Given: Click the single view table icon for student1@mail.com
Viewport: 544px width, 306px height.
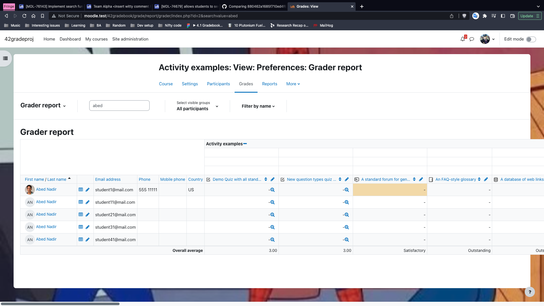Looking at the screenshot, I should coord(81,190).
